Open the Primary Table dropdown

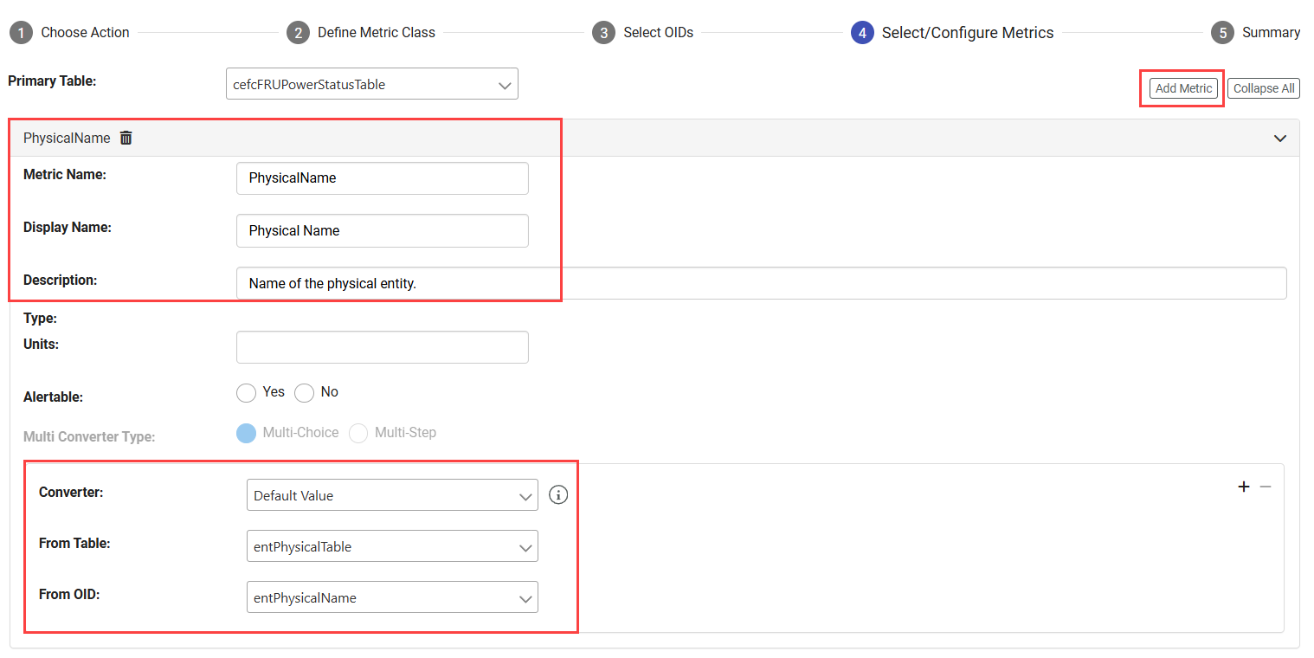point(371,85)
